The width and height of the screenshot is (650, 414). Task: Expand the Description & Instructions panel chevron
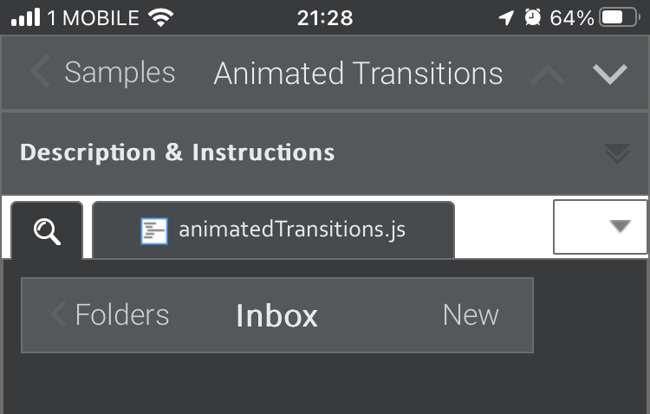[x=616, y=153]
